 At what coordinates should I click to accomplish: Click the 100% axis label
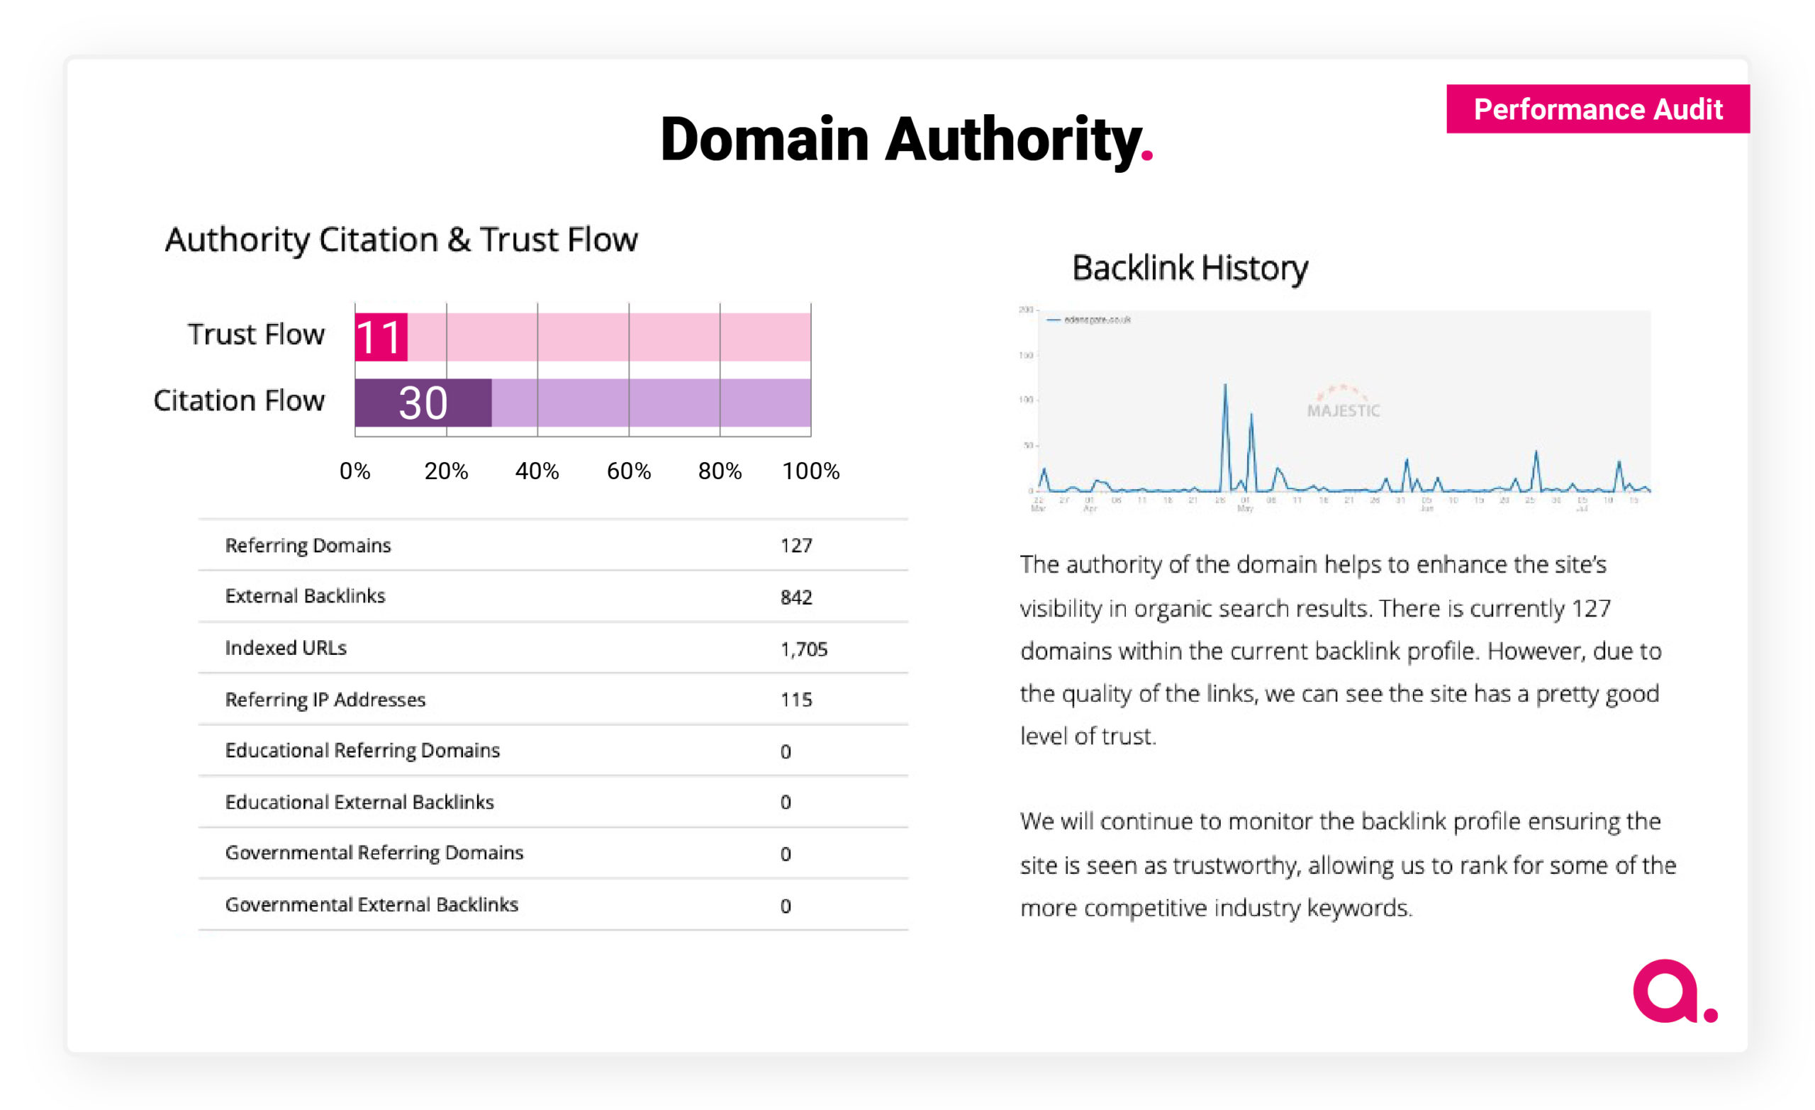[810, 471]
